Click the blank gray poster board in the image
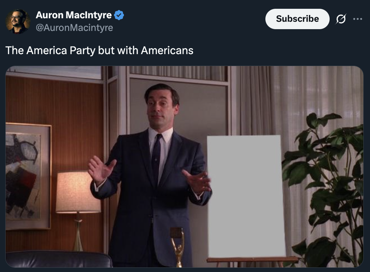 pos(246,196)
